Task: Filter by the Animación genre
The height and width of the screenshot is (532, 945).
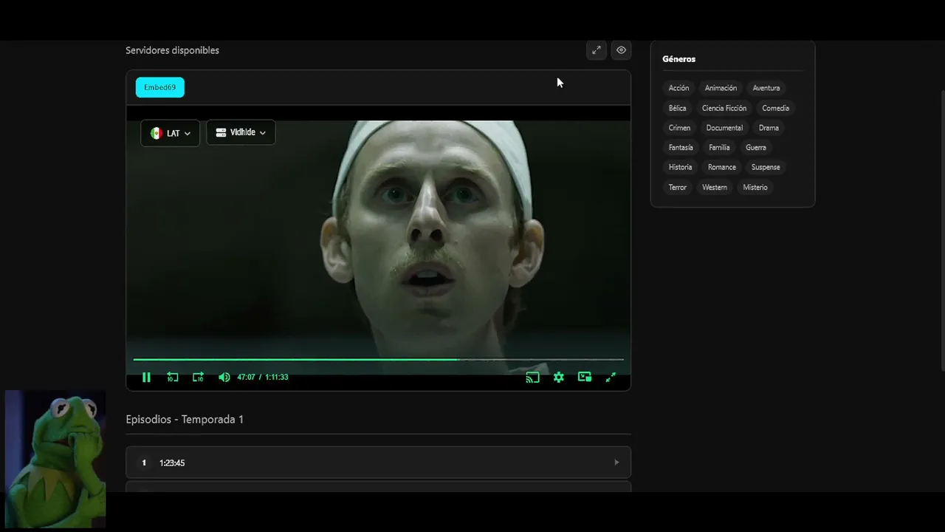Action: tap(721, 88)
